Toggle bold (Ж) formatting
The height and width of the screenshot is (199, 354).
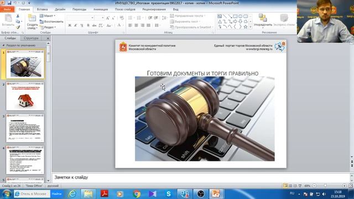[70, 25]
